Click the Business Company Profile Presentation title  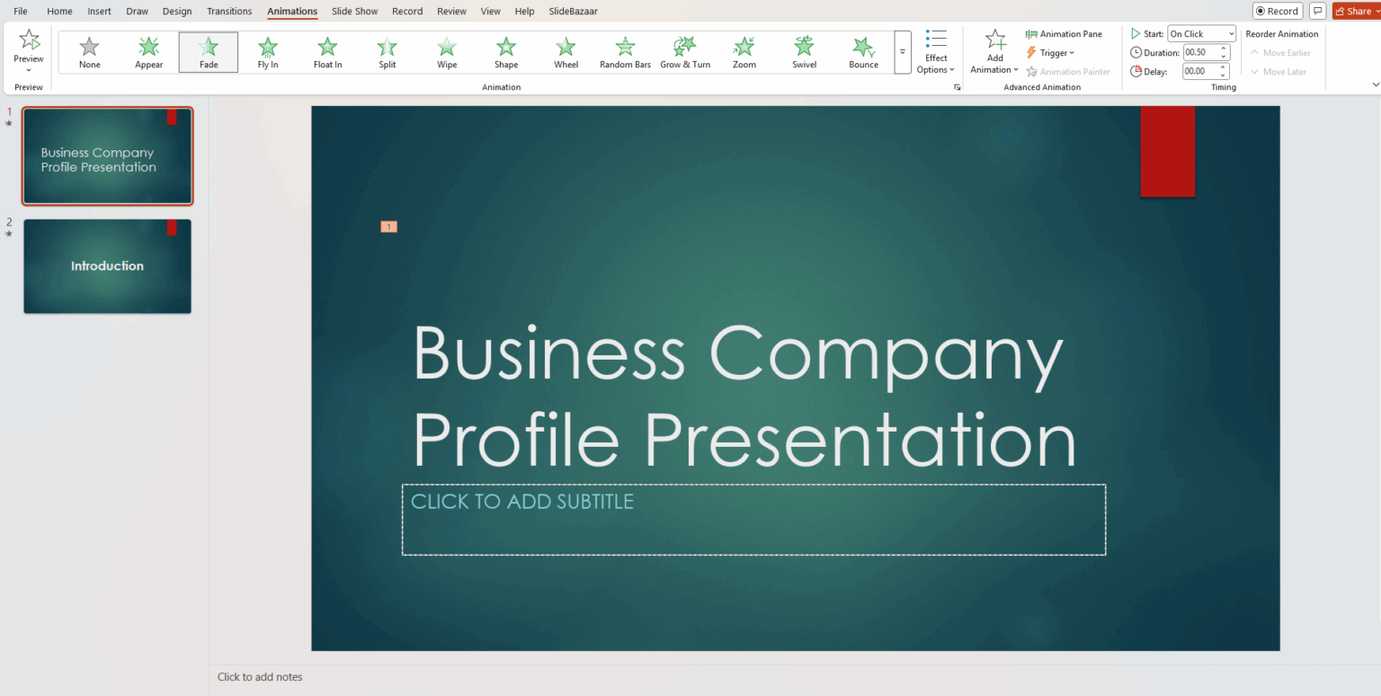pos(744,396)
